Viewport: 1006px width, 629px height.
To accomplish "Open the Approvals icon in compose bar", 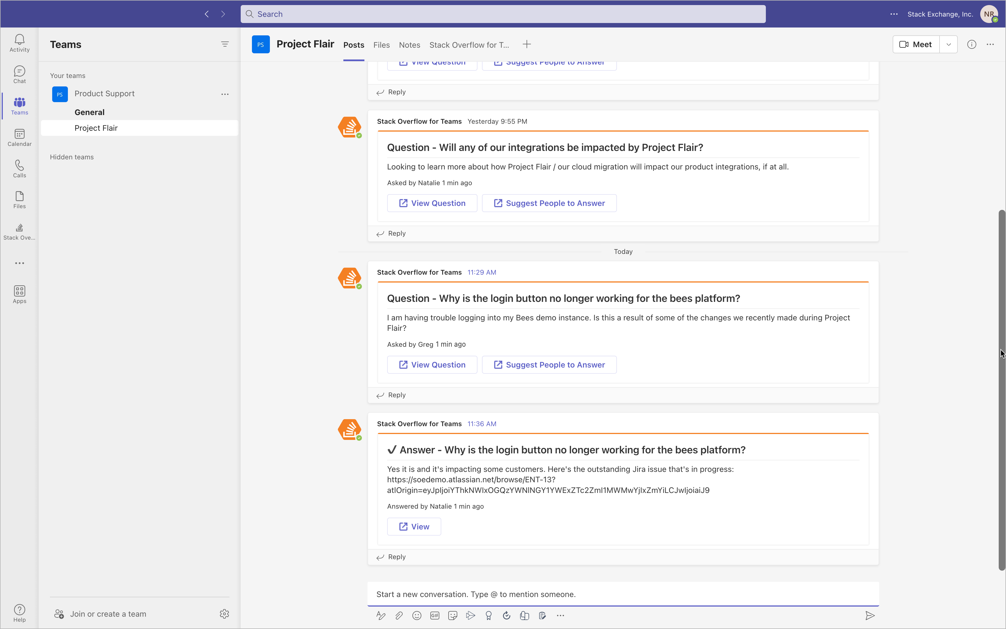I will coord(507,615).
